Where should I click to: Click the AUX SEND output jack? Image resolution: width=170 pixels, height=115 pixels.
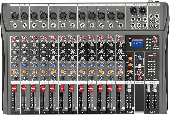pyautogui.click(x=139, y=25)
